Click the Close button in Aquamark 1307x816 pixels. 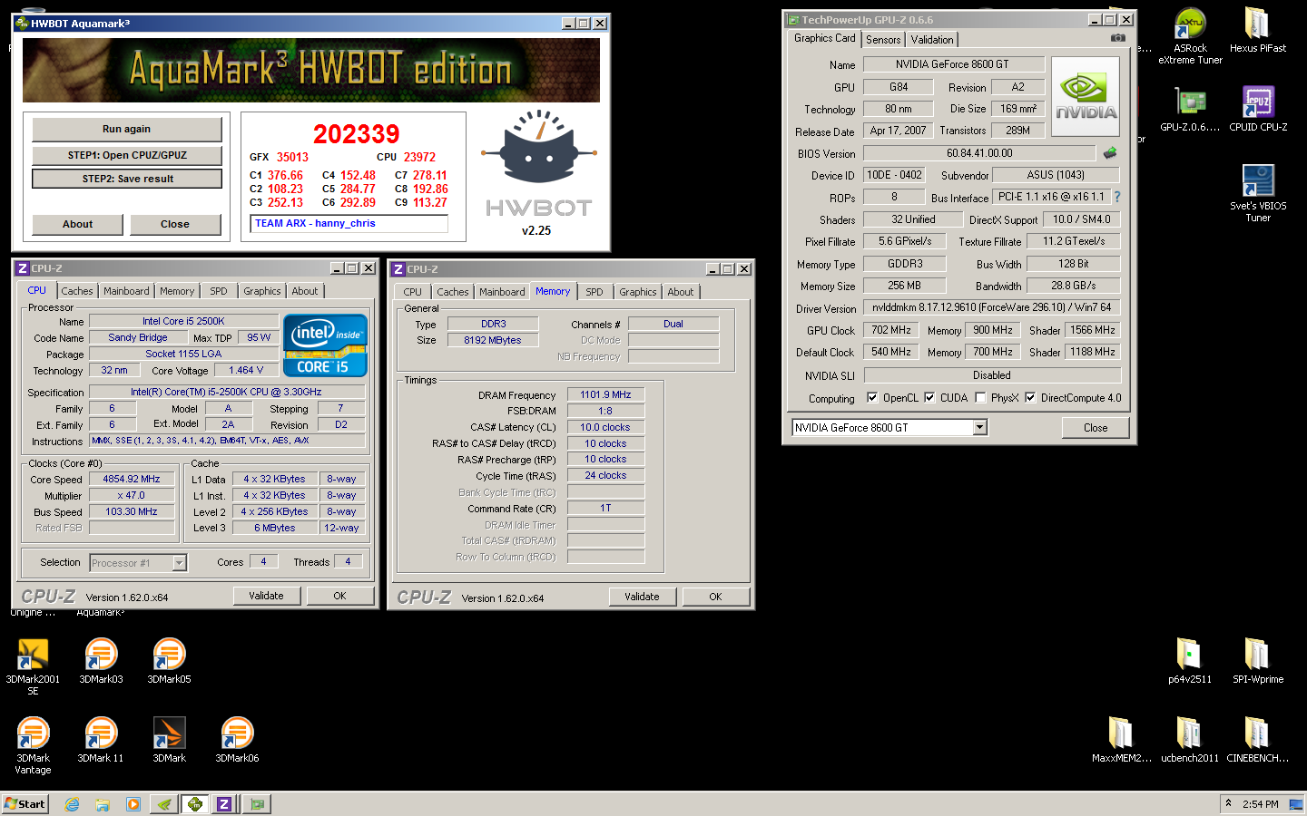tap(175, 224)
